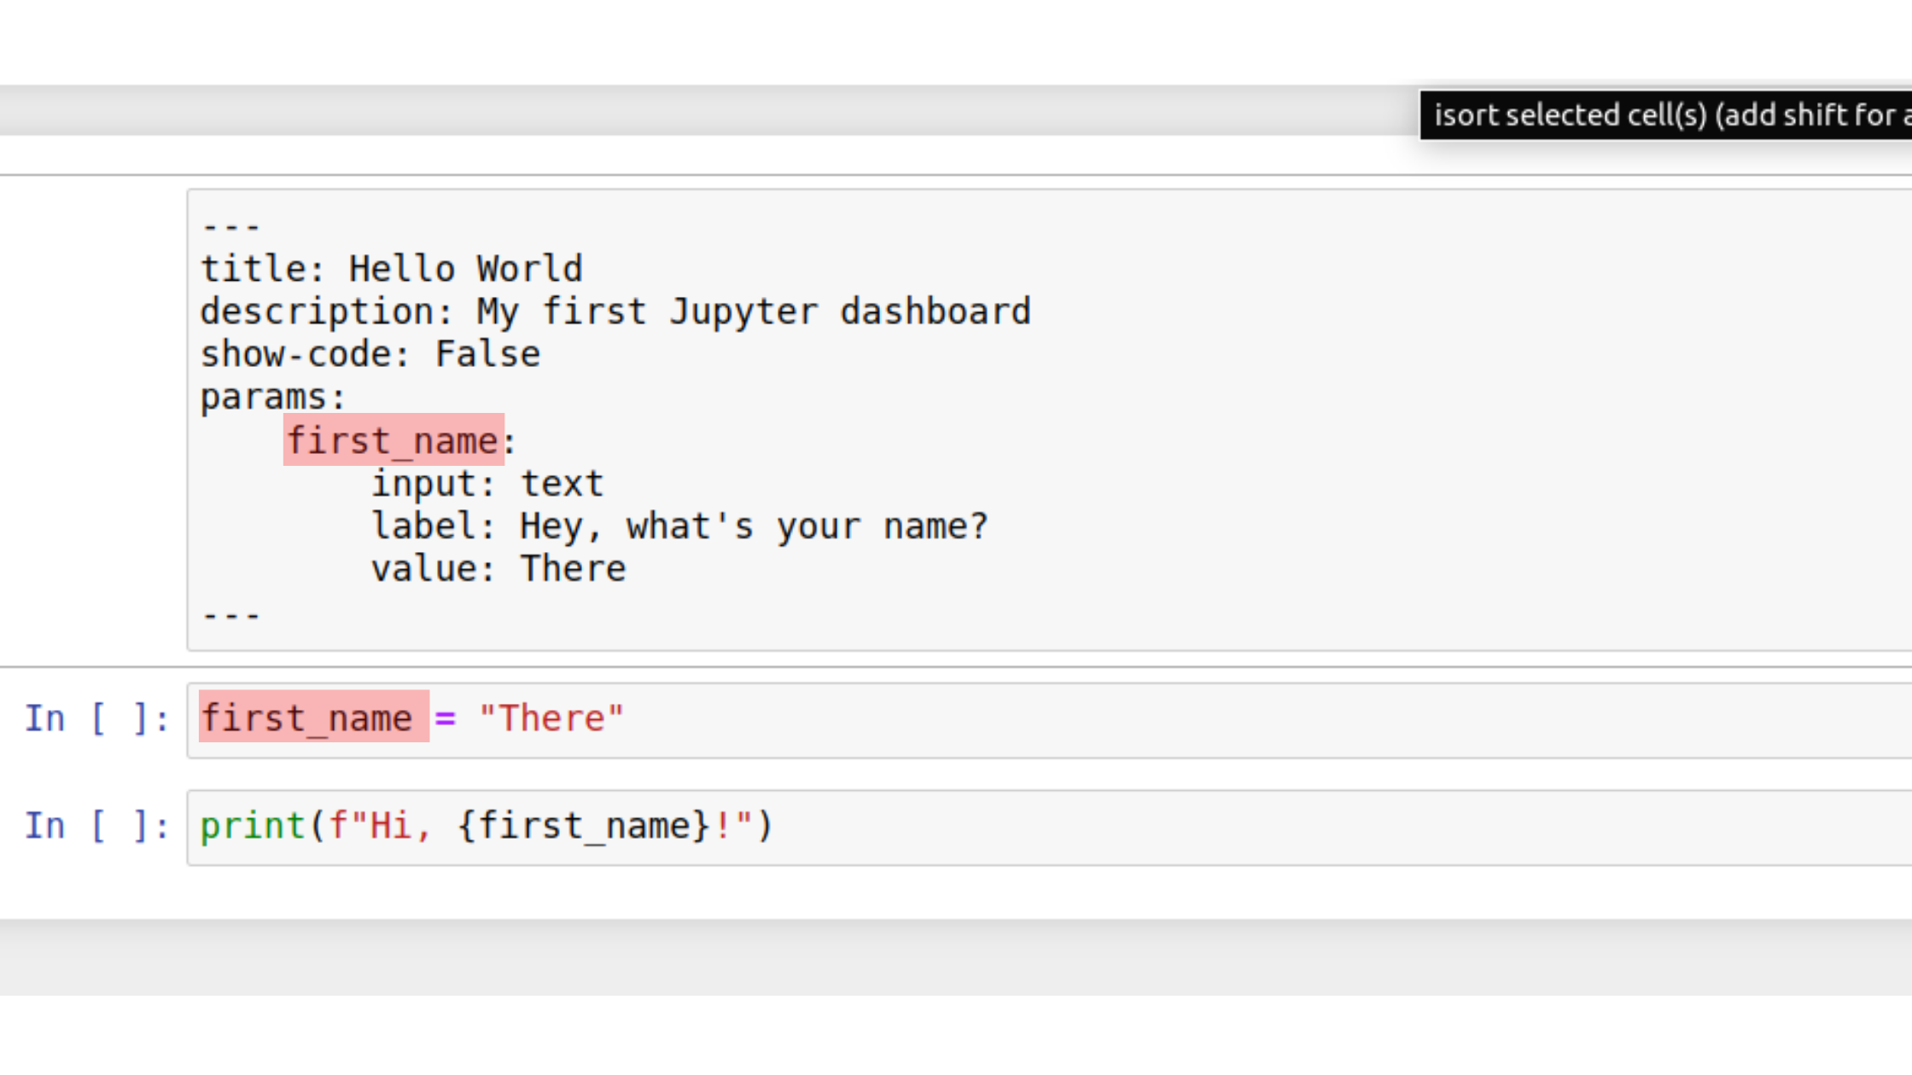1912x1075 pixels.
Task: Click the 'params:' line in raw cell
Action: click(x=272, y=398)
